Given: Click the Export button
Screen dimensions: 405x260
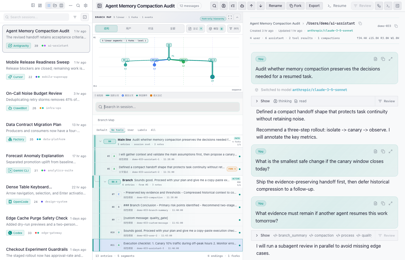Looking at the screenshot, I should click(x=314, y=6).
